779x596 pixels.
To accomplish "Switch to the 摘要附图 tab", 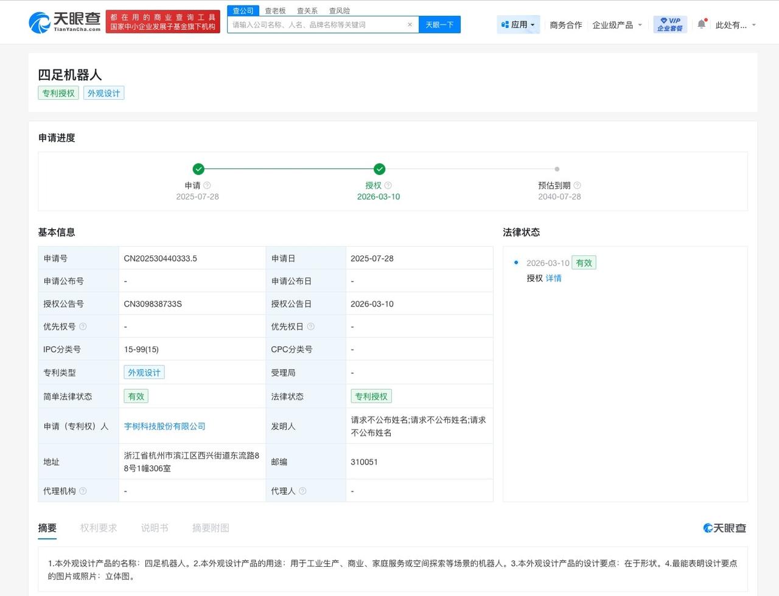I will 211,528.
